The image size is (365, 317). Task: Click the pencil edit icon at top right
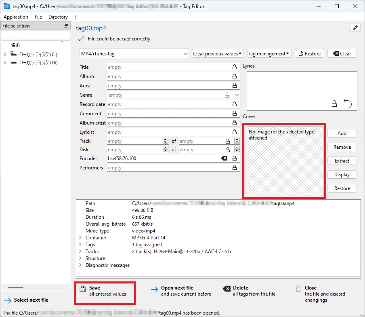(x=355, y=27)
